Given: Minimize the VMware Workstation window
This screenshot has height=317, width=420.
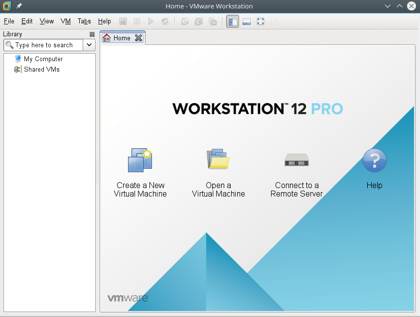Looking at the screenshot, I should (388, 6).
